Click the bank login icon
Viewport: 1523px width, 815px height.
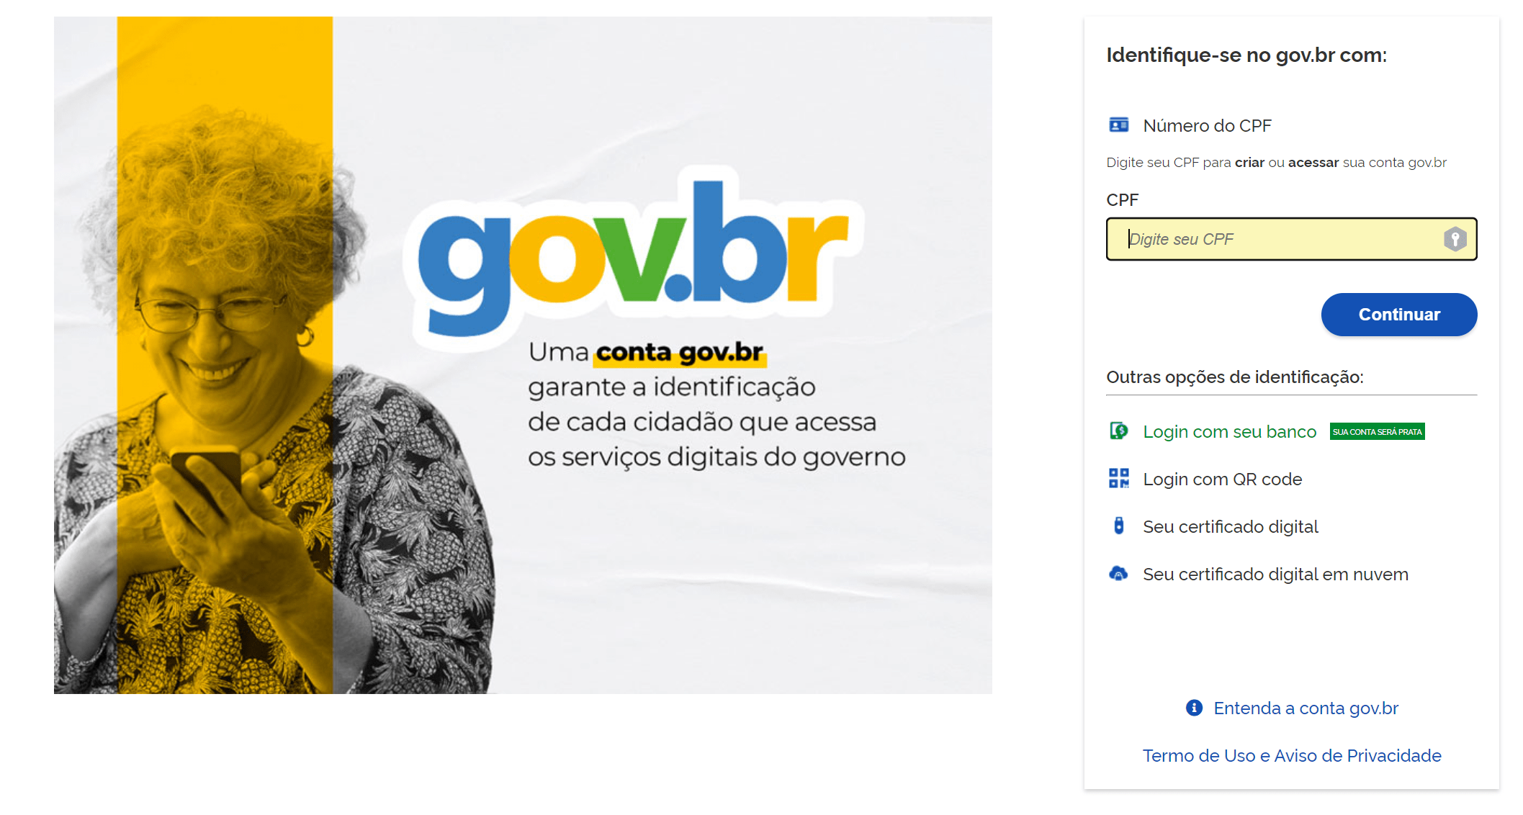click(x=1118, y=431)
